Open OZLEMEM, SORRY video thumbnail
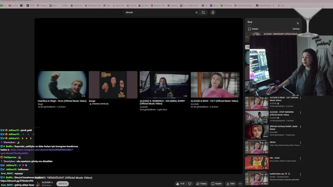 (164, 85)
